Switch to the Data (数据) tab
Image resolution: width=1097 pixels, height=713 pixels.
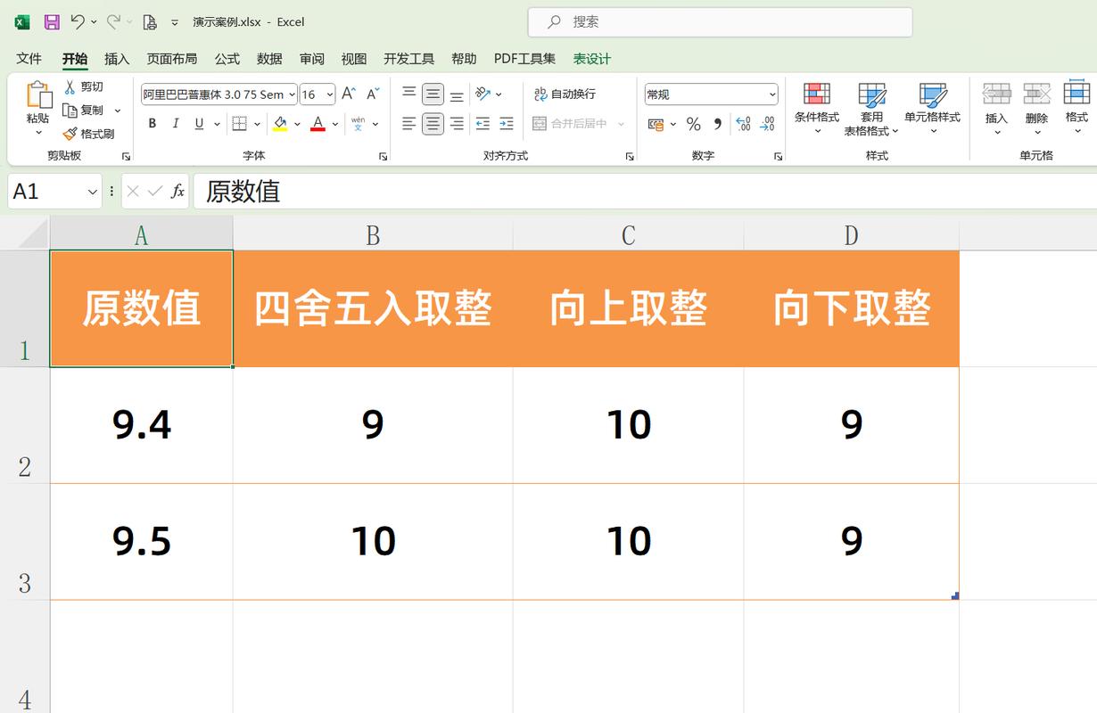click(269, 59)
